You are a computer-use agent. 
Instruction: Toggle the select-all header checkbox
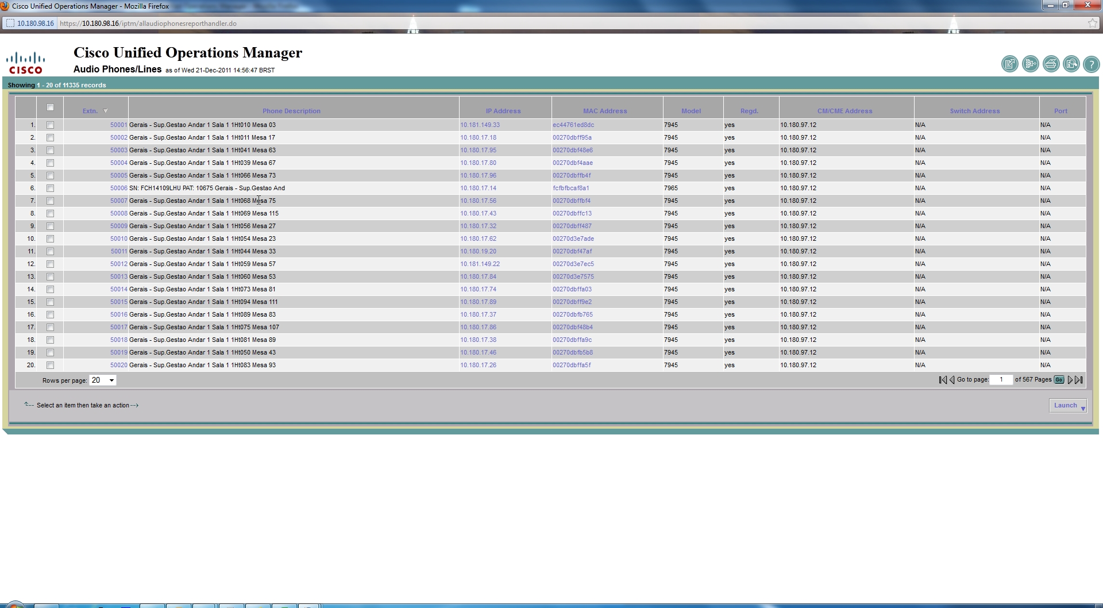(x=50, y=107)
